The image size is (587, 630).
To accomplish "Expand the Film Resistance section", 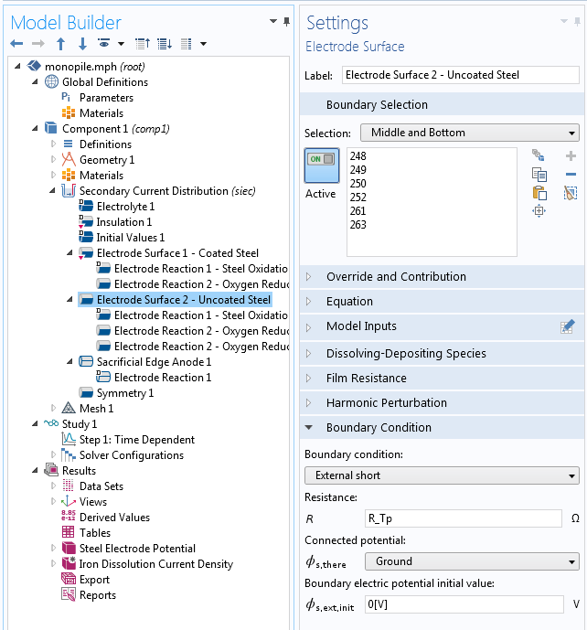I will [x=366, y=378].
